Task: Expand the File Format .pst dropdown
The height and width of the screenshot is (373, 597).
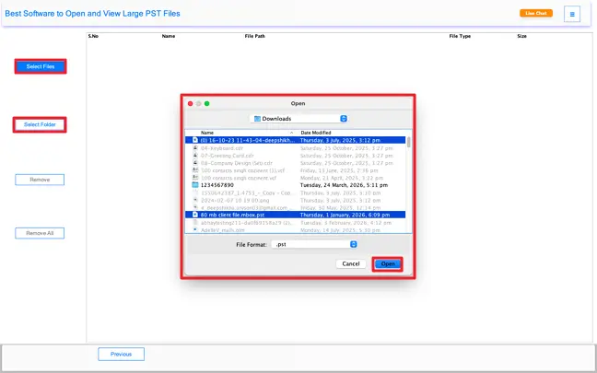Action: pyautogui.click(x=315, y=244)
